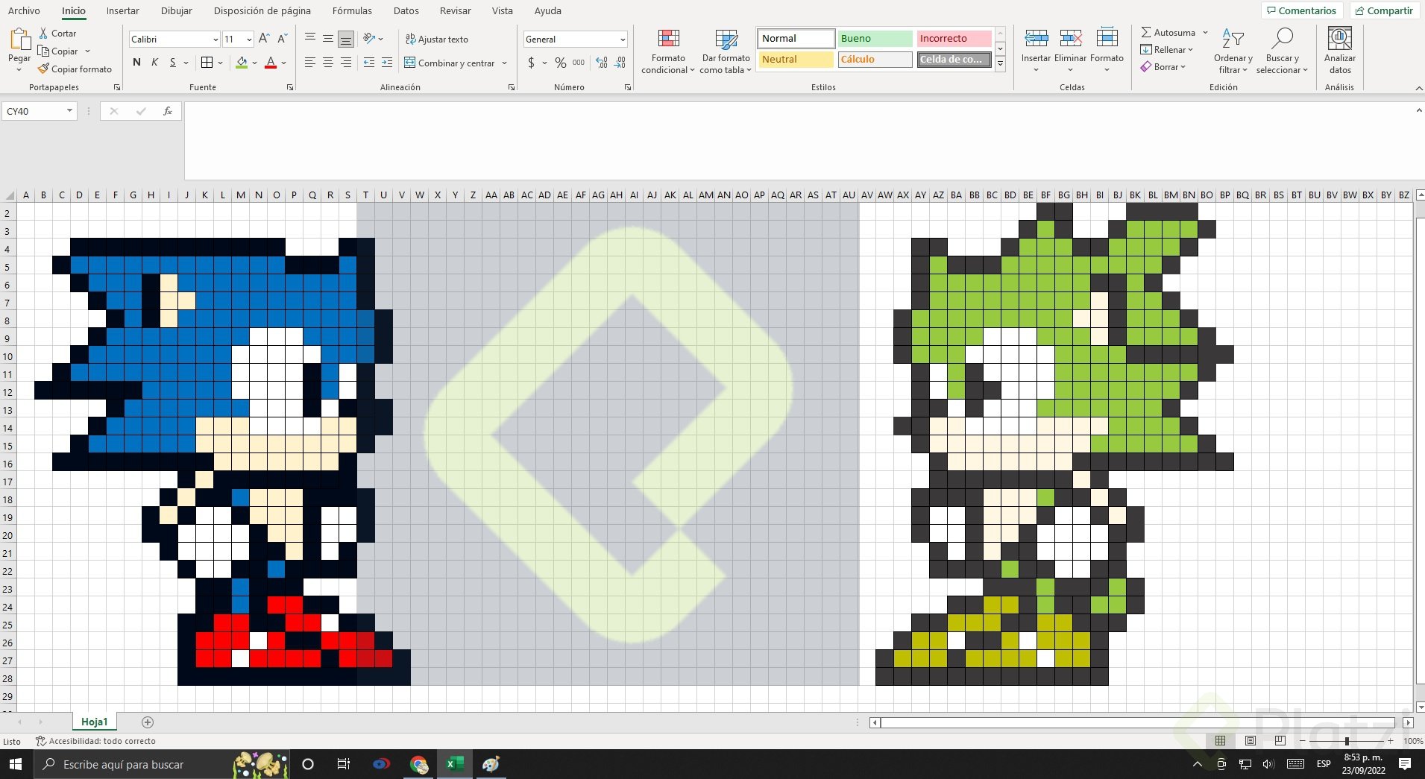Screen dimensions: 1425x779
Task: Open Autosuma dropdown arrow
Action: 1205,33
